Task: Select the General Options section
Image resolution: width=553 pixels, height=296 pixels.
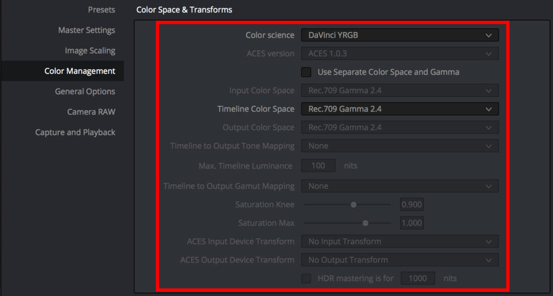Action: (x=85, y=92)
